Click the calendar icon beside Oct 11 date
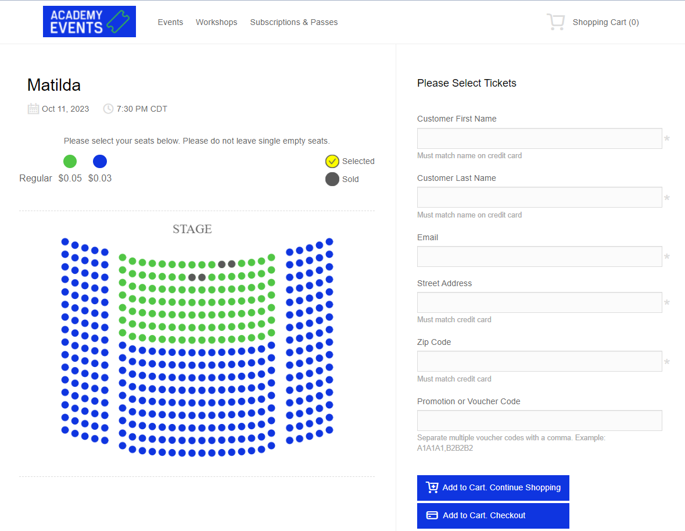This screenshot has width=685, height=531. (33, 109)
